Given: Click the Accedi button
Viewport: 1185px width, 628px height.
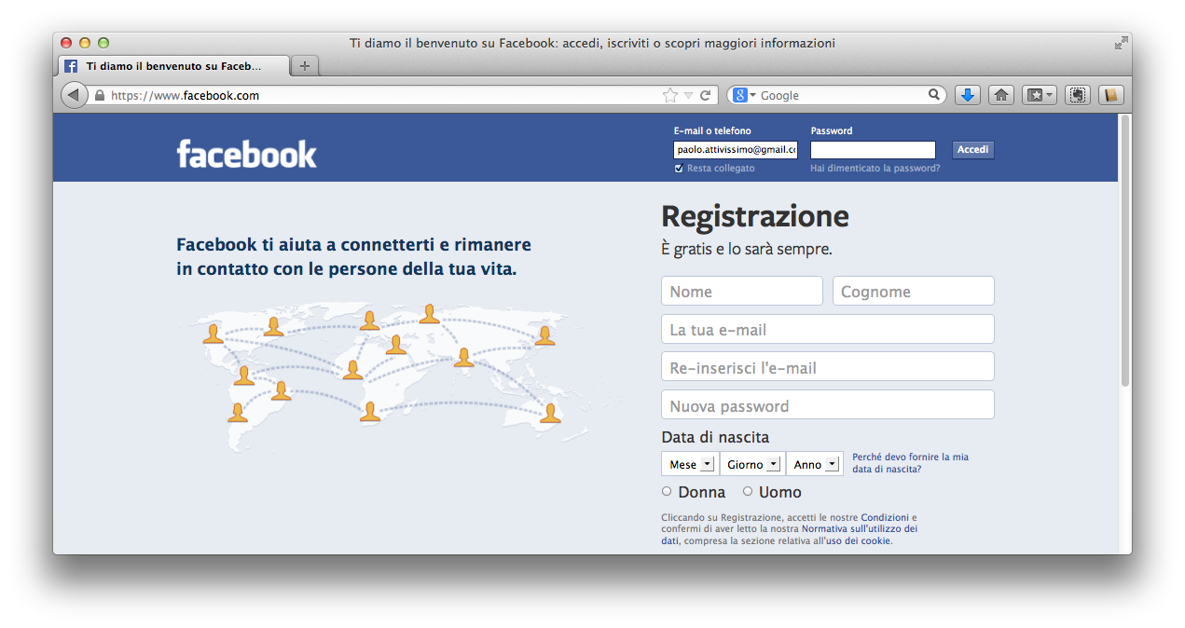Looking at the screenshot, I should click(973, 149).
